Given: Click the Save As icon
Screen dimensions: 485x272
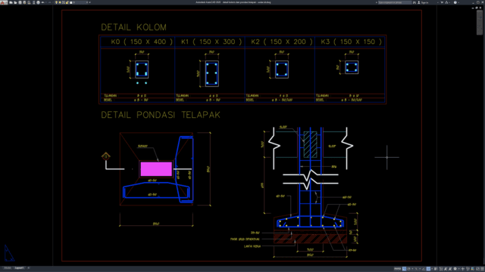Looking at the screenshot, I should [x=24, y=2].
